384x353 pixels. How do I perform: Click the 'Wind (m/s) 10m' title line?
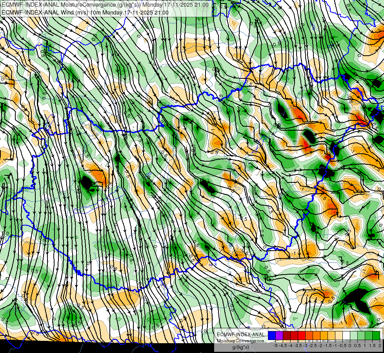coord(85,13)
